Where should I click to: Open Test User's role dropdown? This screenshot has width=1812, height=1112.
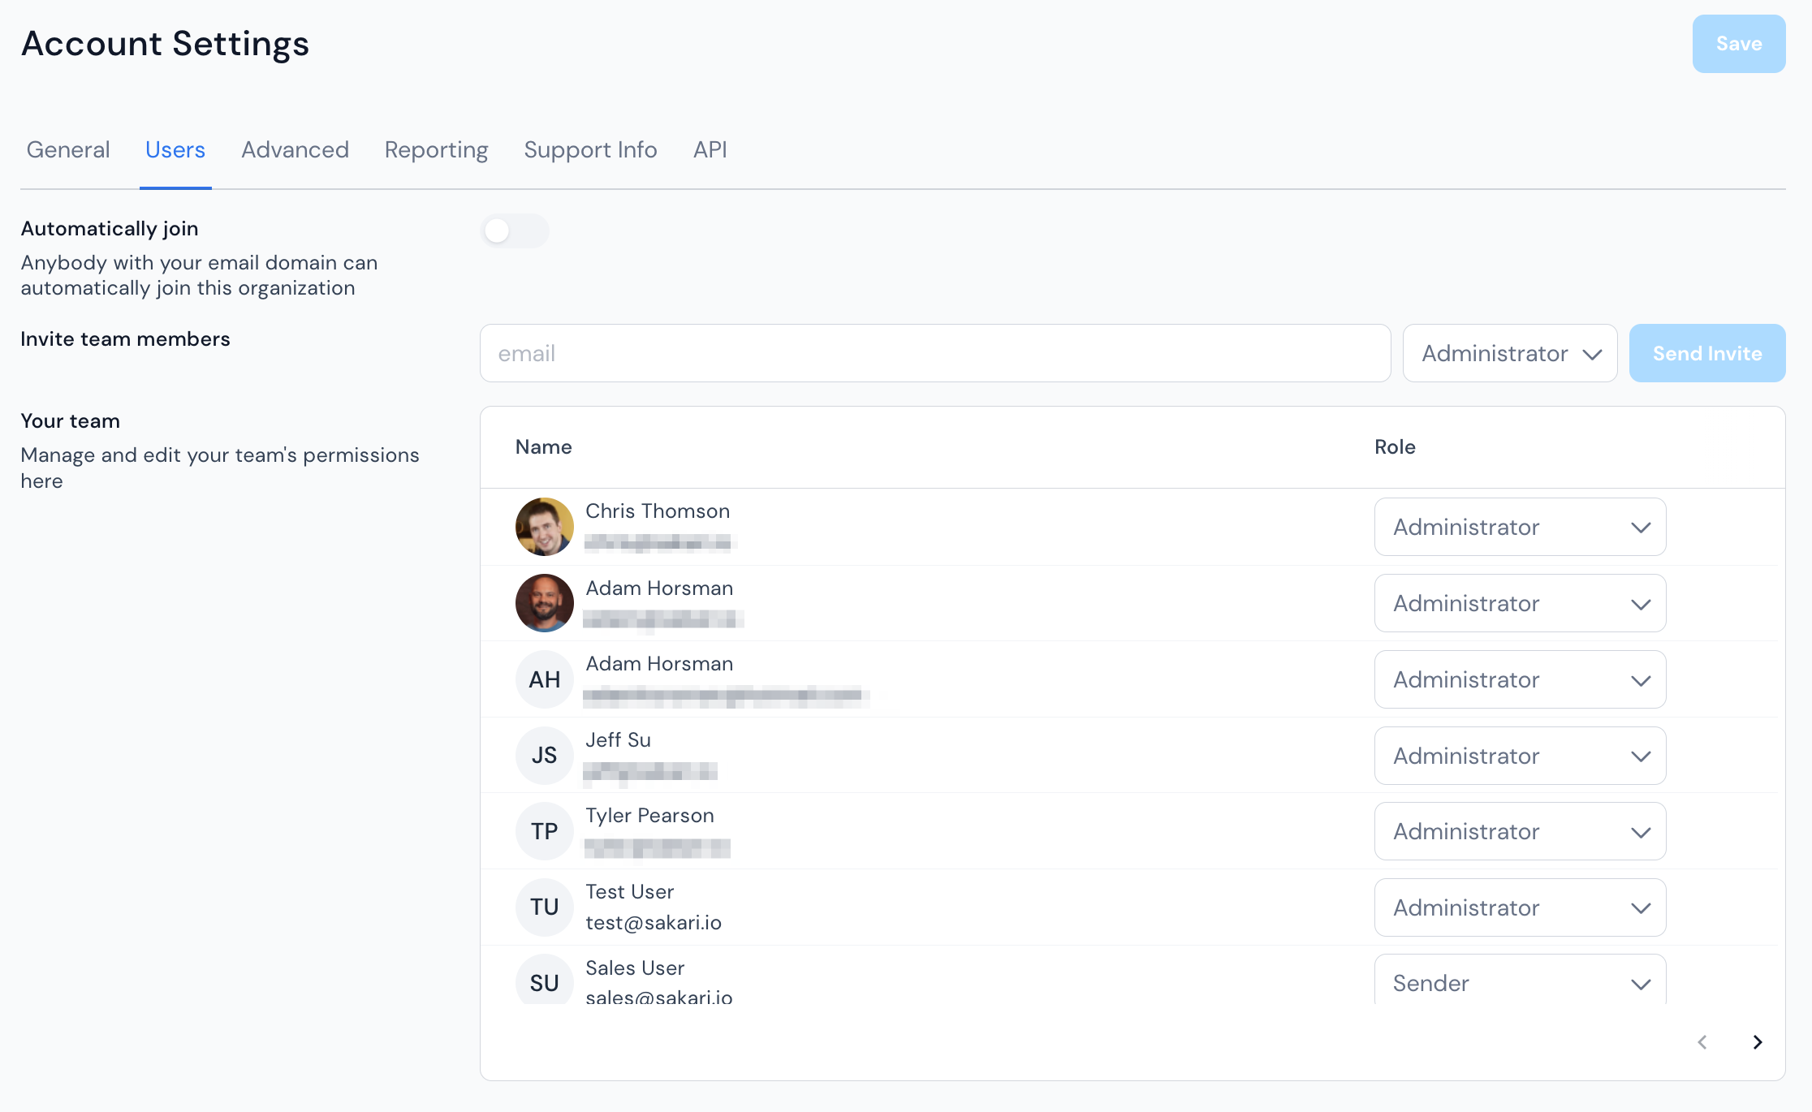coord(1520,907)
